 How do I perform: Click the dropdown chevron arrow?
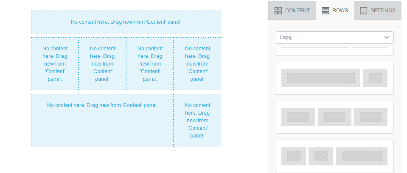coord(387,38)
